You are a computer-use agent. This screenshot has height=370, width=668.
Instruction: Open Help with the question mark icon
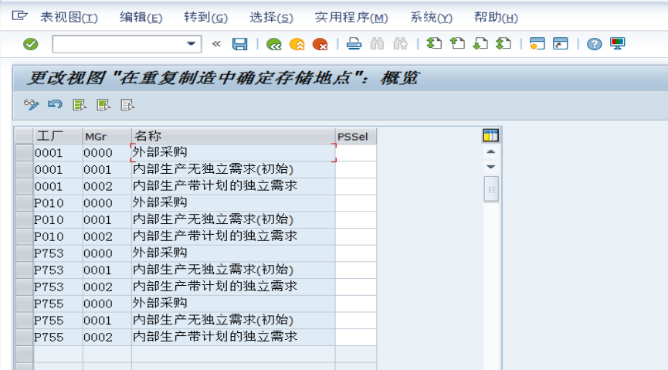pyautogui.click(x=595, y=43)
